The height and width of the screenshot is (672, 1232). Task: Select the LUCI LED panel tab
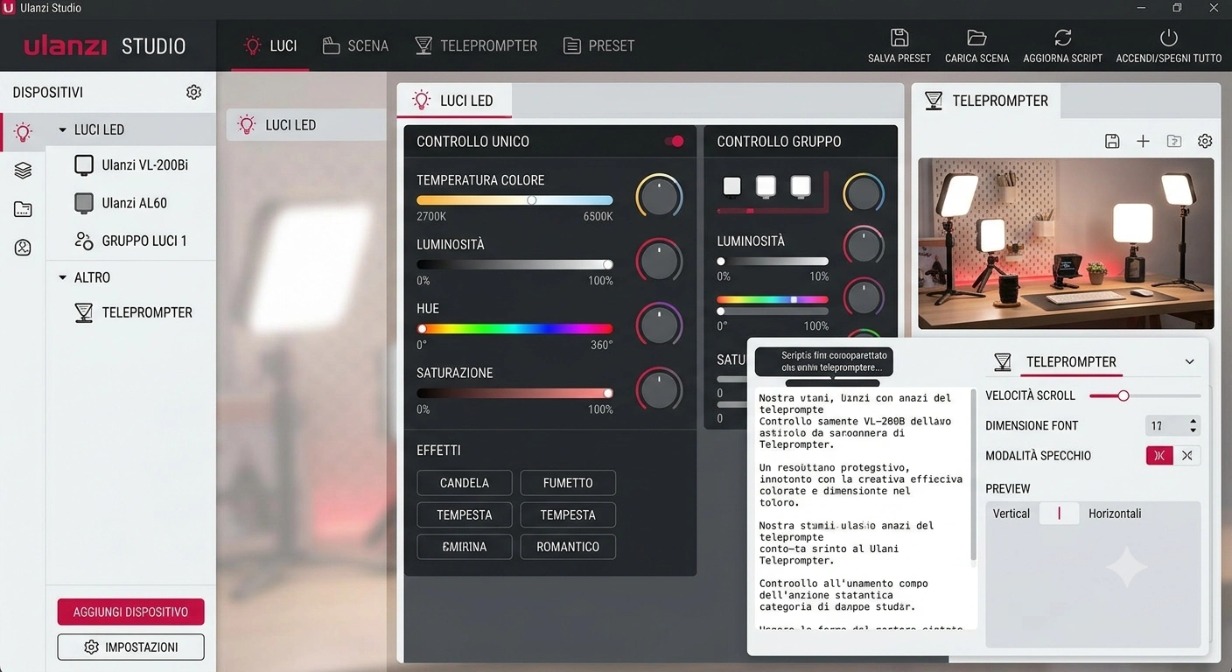[x=454, y=101]
